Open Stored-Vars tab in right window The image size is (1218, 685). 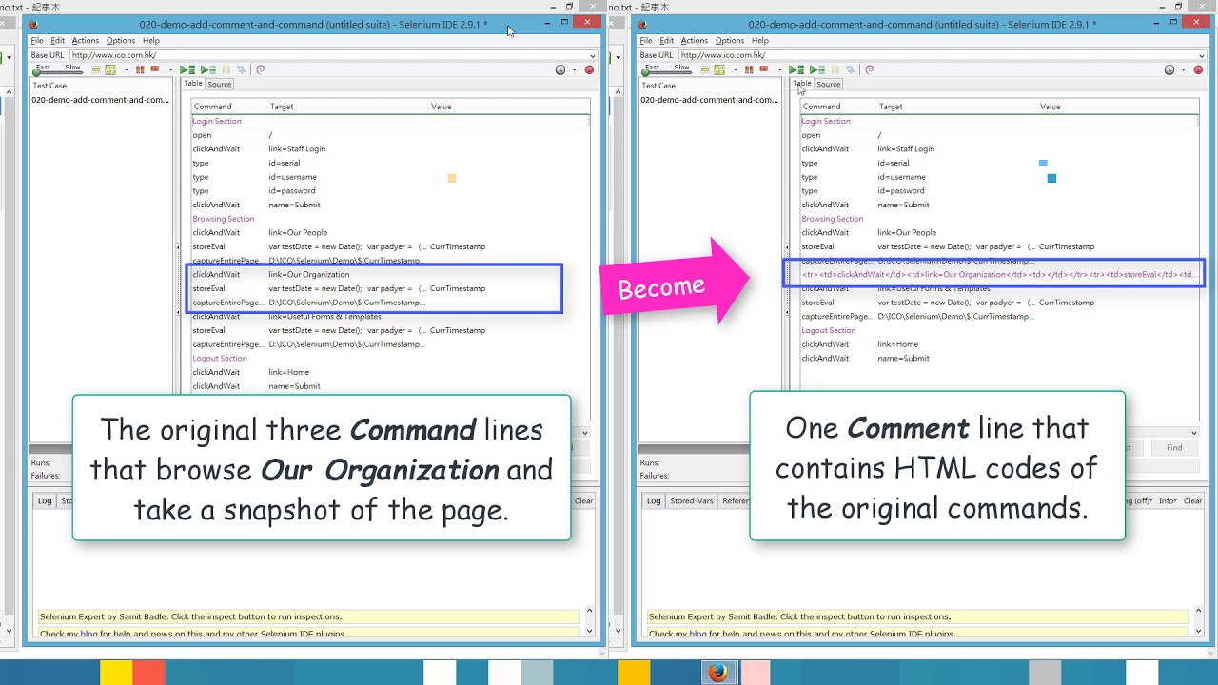pyautogui.click(x=692, y=500)
